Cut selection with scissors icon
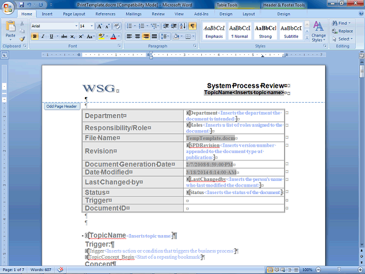Screen dimensions: 365x274 [x=22, y=23]
